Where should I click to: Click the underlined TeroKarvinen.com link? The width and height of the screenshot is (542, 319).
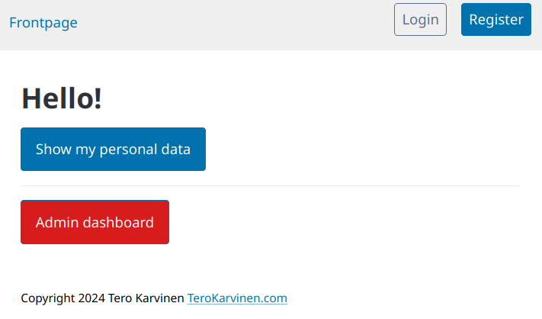[x=237, y=298]
